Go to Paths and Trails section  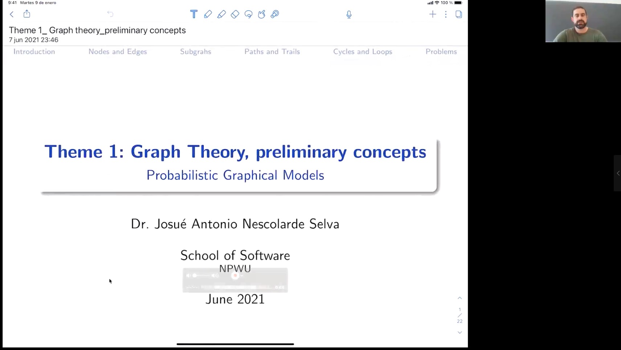click(272, 52)
